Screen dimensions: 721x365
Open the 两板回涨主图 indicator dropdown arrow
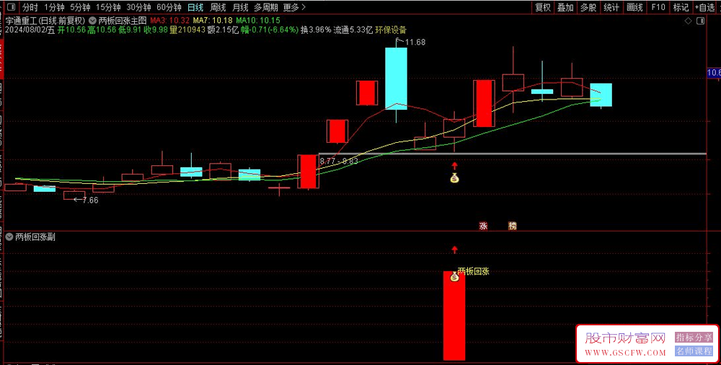[92, 21]
